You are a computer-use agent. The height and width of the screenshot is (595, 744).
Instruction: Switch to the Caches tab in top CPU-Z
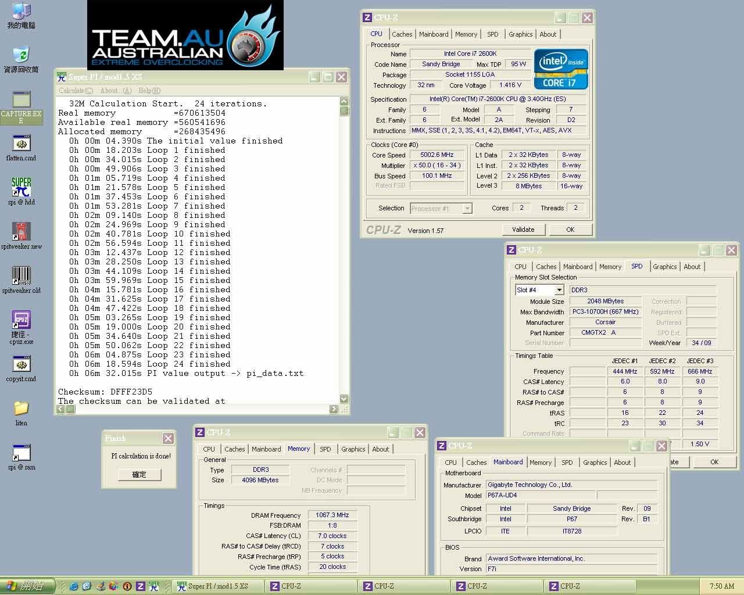(402, 34)
